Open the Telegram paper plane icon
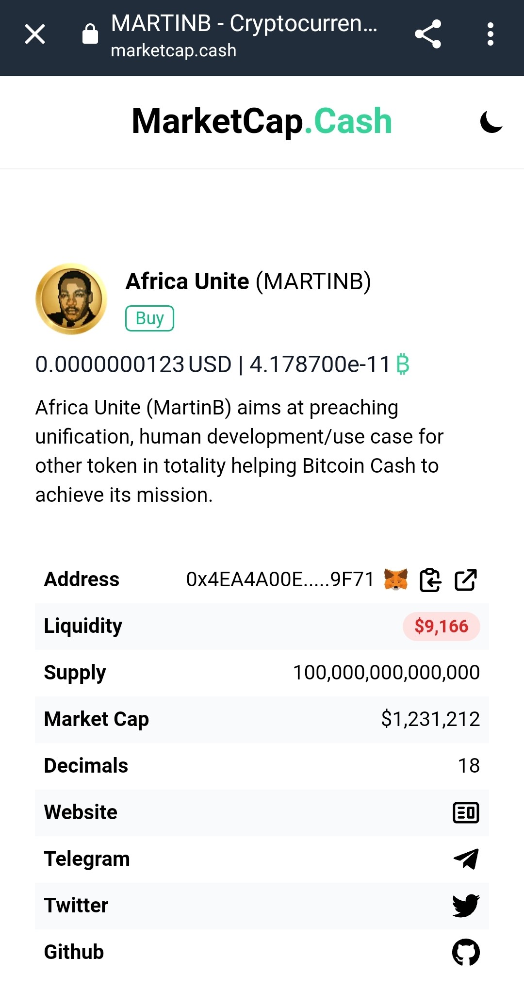Screen dimensions: 524x1008 [x=466, y=859]
